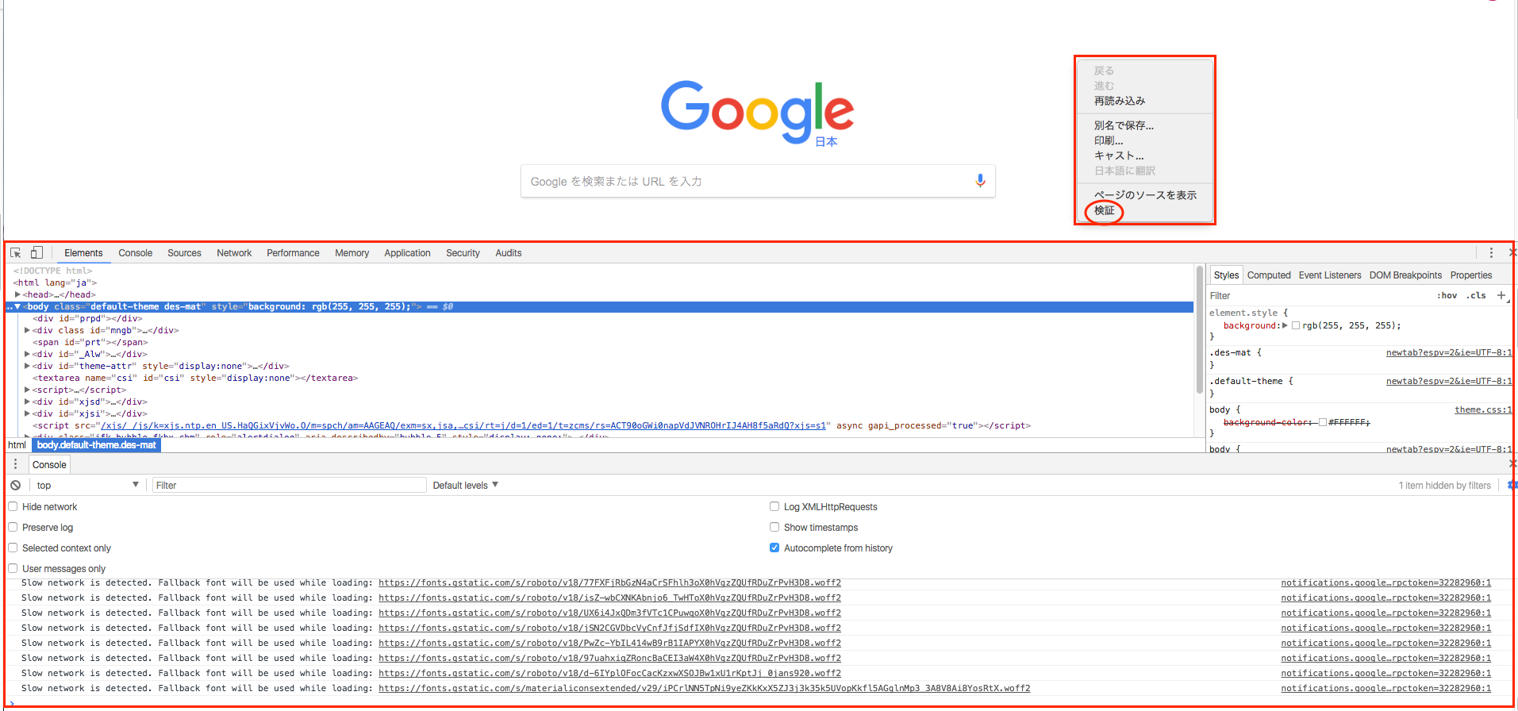Check User messages only
The height and width of the screenshot is (711, 1518).
coord(13,568)
